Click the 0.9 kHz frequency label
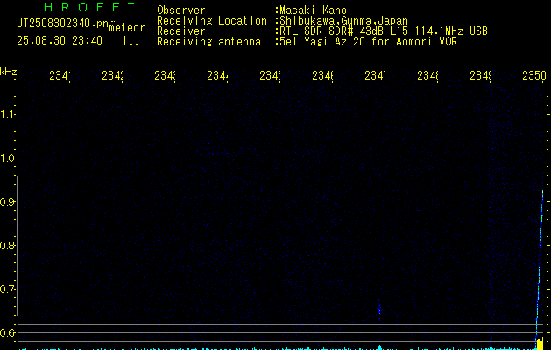This screenshot has width=551, height=350. (7, 202)
